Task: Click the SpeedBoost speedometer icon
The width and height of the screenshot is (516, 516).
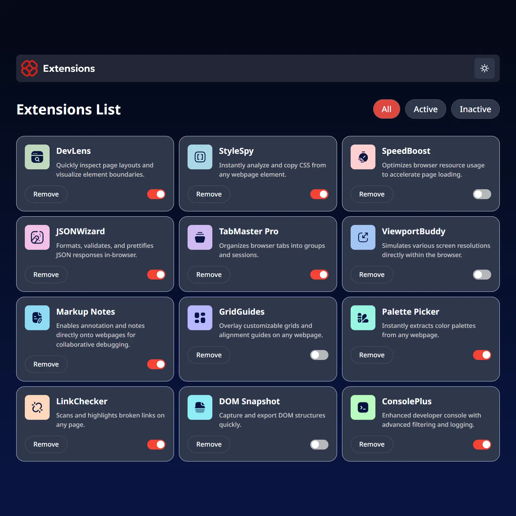Action: 363,157
